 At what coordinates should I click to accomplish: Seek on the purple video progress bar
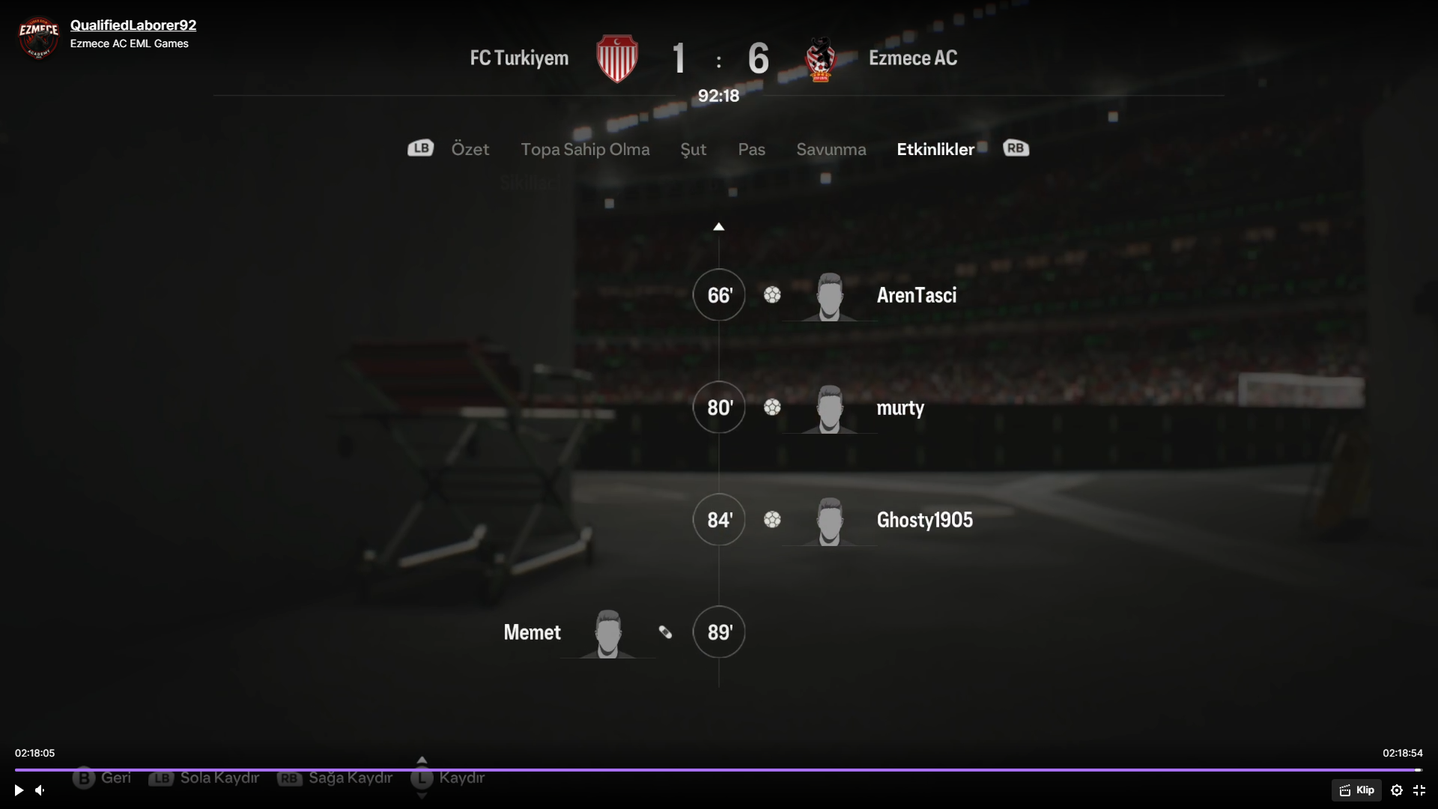(x=718, y=769)
